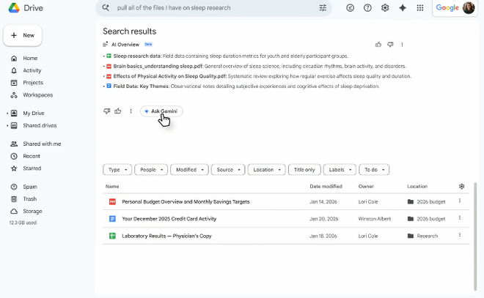Click the Gemini sparkle icon in header
Image resolution: width=484 pixels, height=298 pixels.
[403, 8]
